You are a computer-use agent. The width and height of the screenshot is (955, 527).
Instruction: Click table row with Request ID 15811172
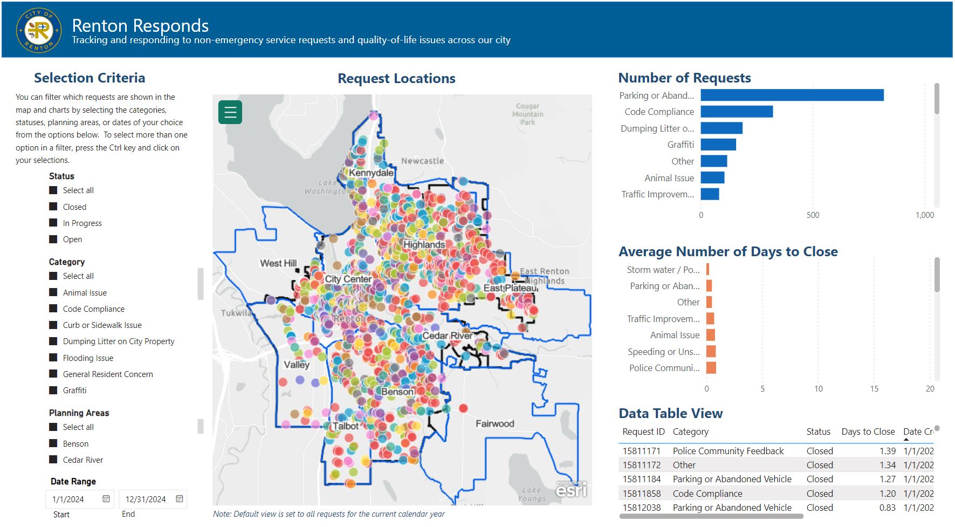point(777,465)
